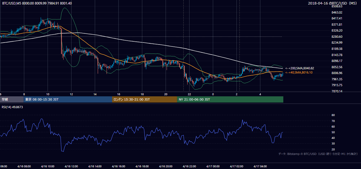Click RSI scale label 50
Screen dimensions: 361x169
(333, 132)
